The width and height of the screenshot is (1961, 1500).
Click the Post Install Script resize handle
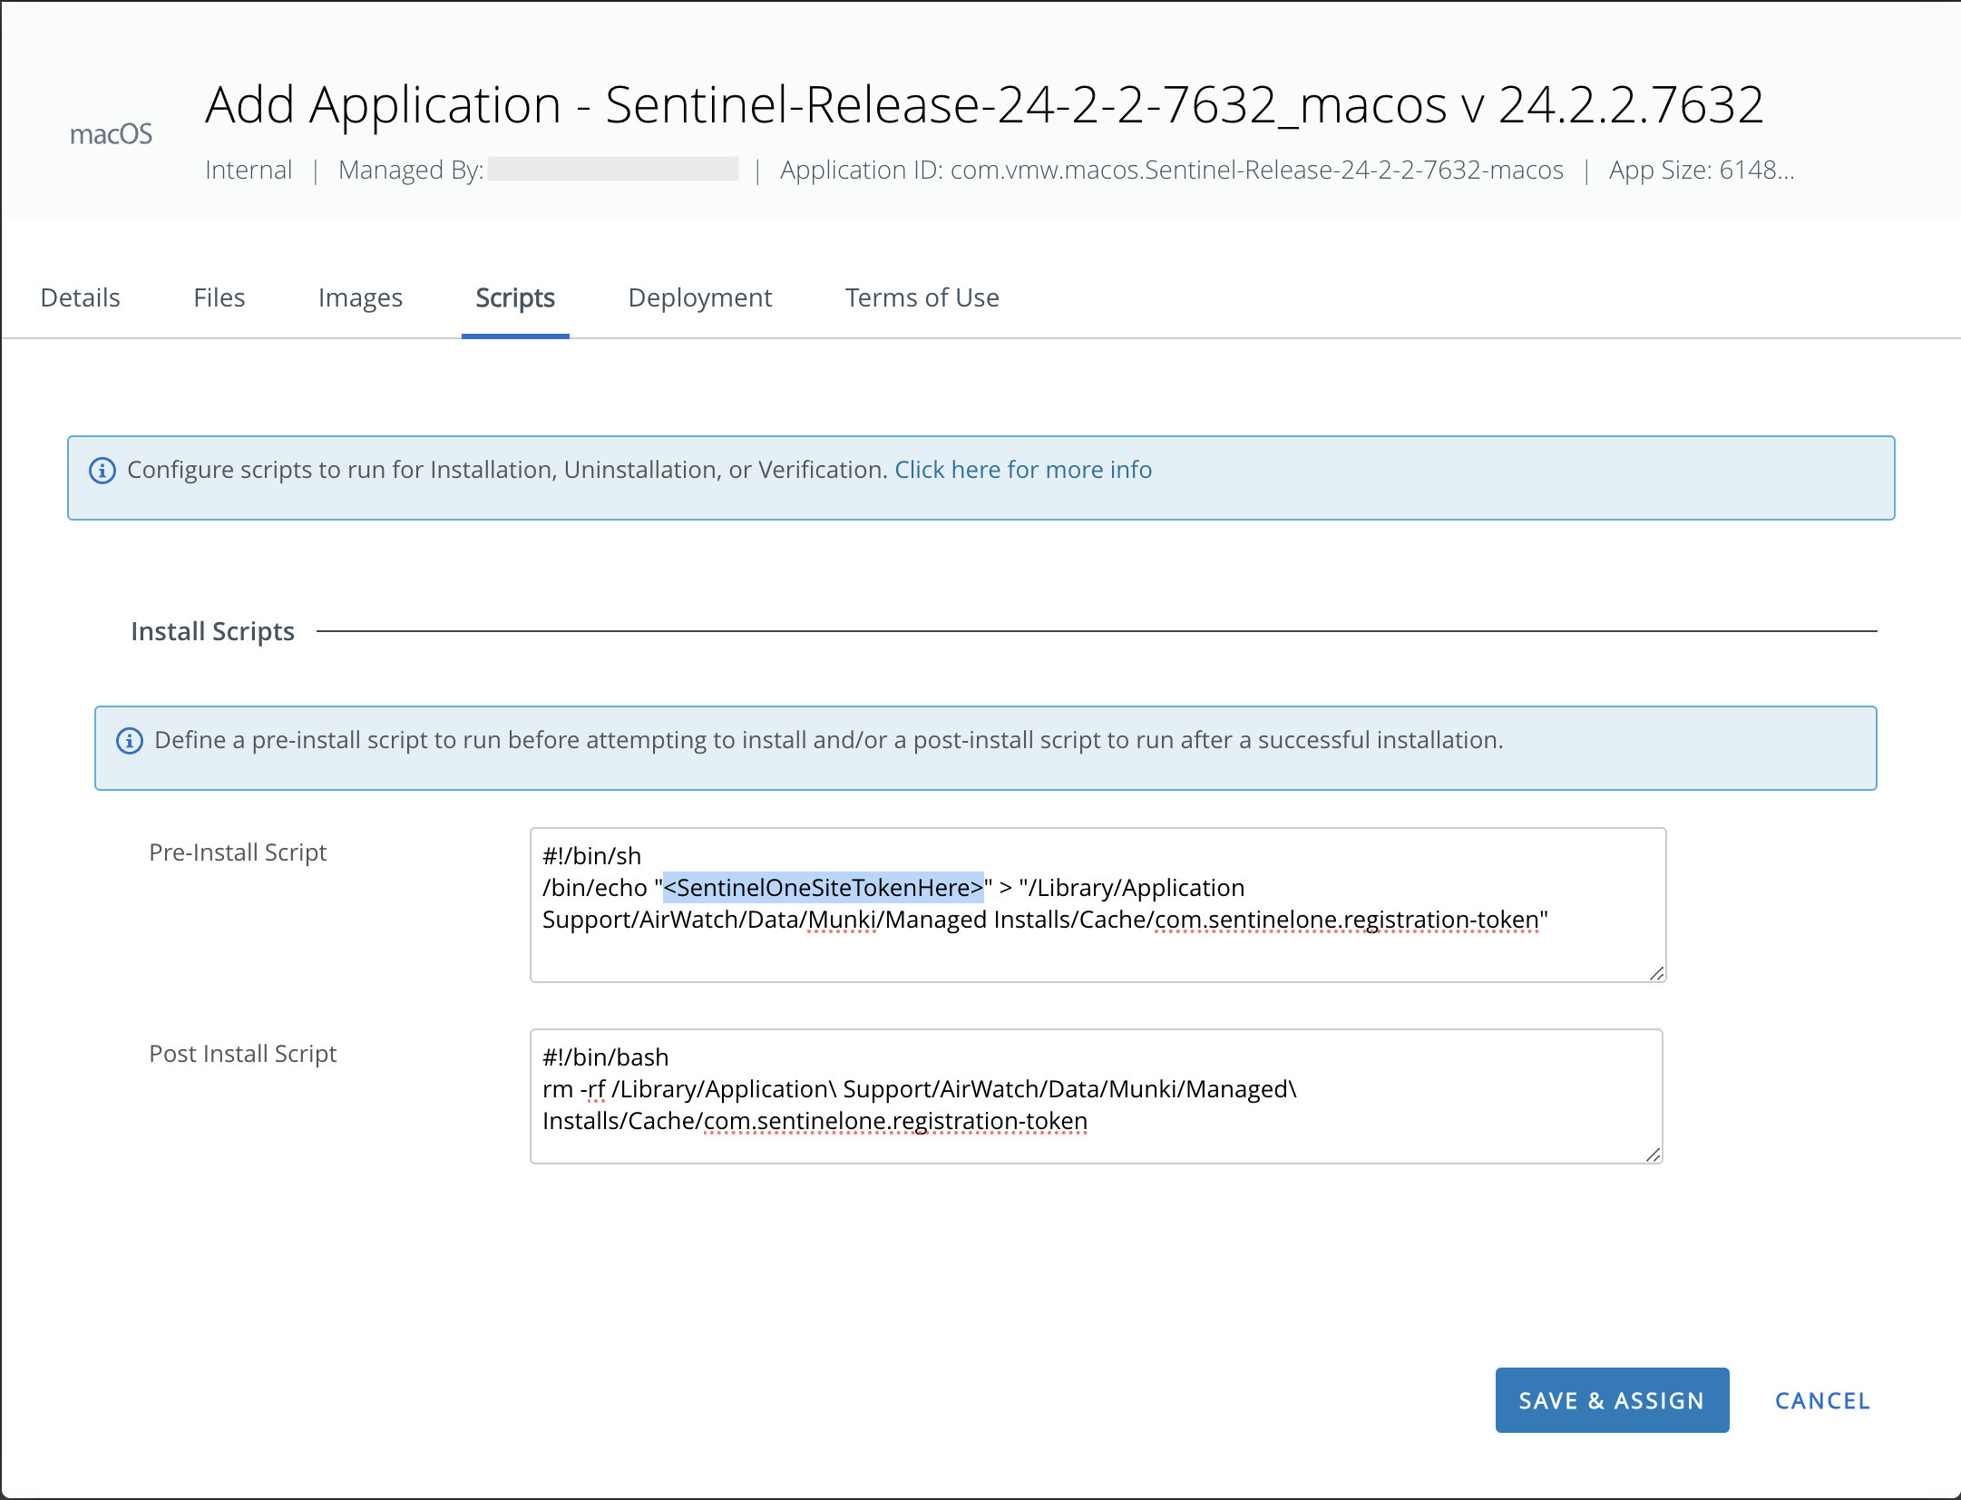point(1653,1154)
